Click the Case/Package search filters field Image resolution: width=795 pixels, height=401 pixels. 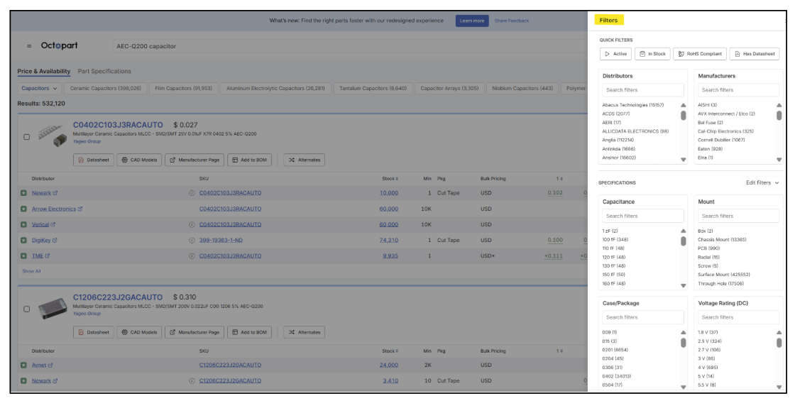click(x=643, y=317)
